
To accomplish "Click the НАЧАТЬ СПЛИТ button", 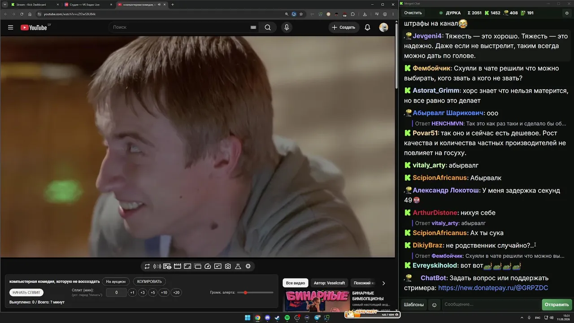I will (26, 292).
